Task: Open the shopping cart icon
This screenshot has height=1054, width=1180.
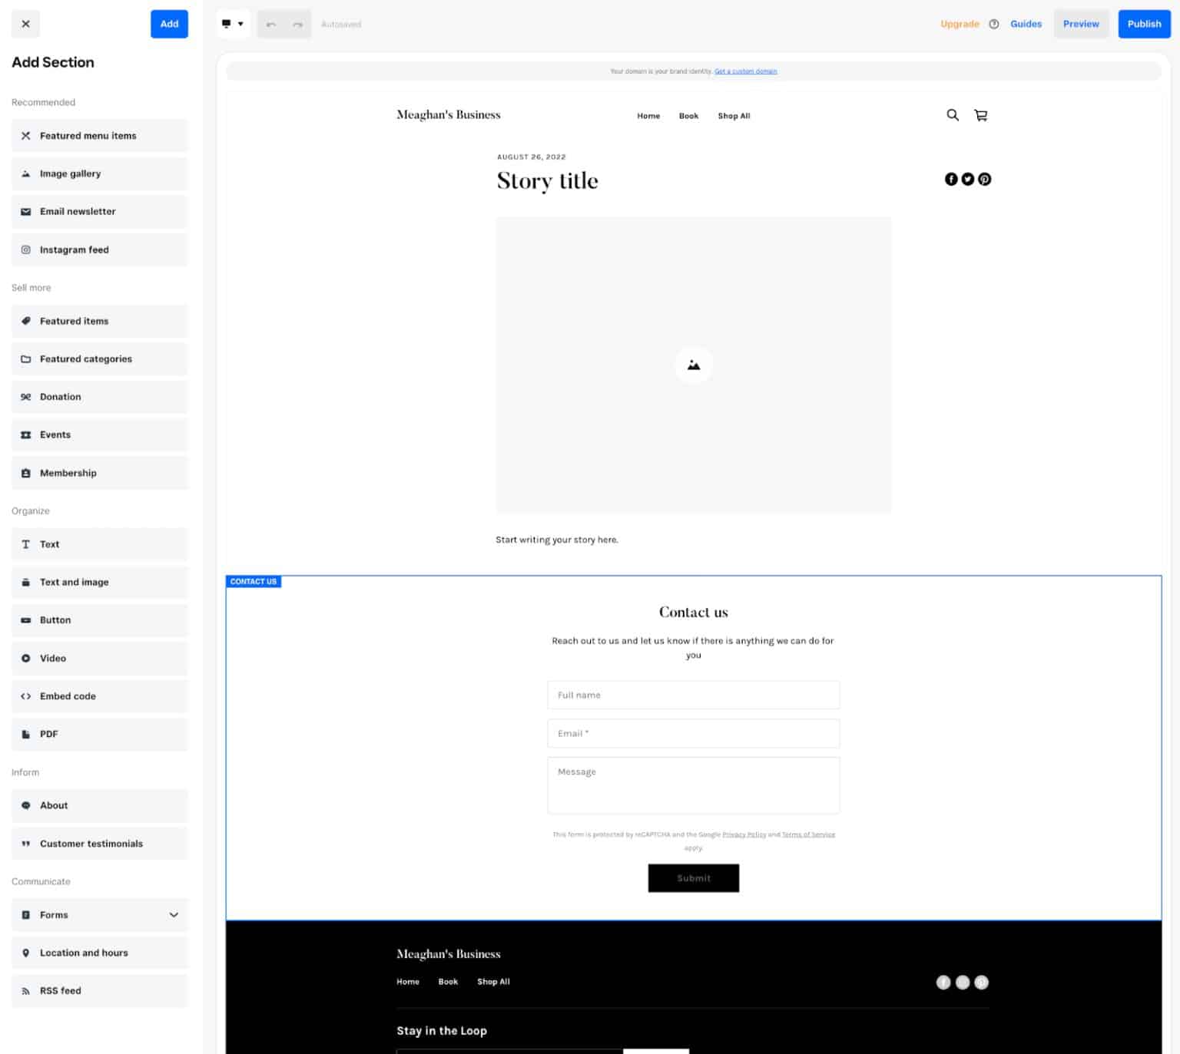Action: click(x=980, y=115)
